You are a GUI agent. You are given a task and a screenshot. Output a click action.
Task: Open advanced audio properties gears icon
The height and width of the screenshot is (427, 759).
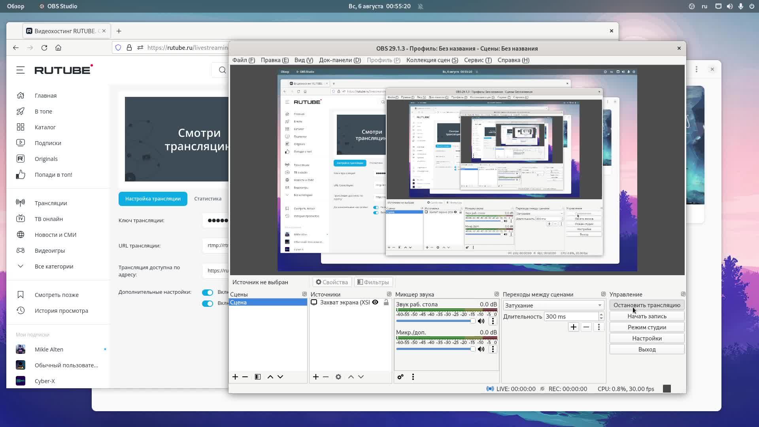400,377
